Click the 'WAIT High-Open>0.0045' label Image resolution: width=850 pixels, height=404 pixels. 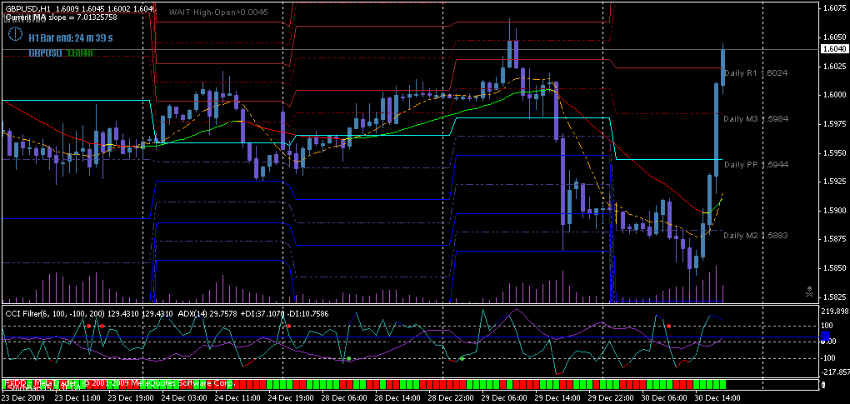click(x=218, y=12)
